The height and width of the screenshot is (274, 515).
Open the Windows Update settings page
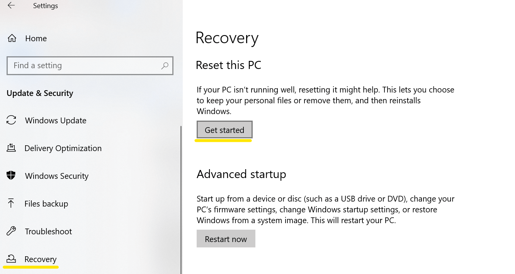[56, 120]
